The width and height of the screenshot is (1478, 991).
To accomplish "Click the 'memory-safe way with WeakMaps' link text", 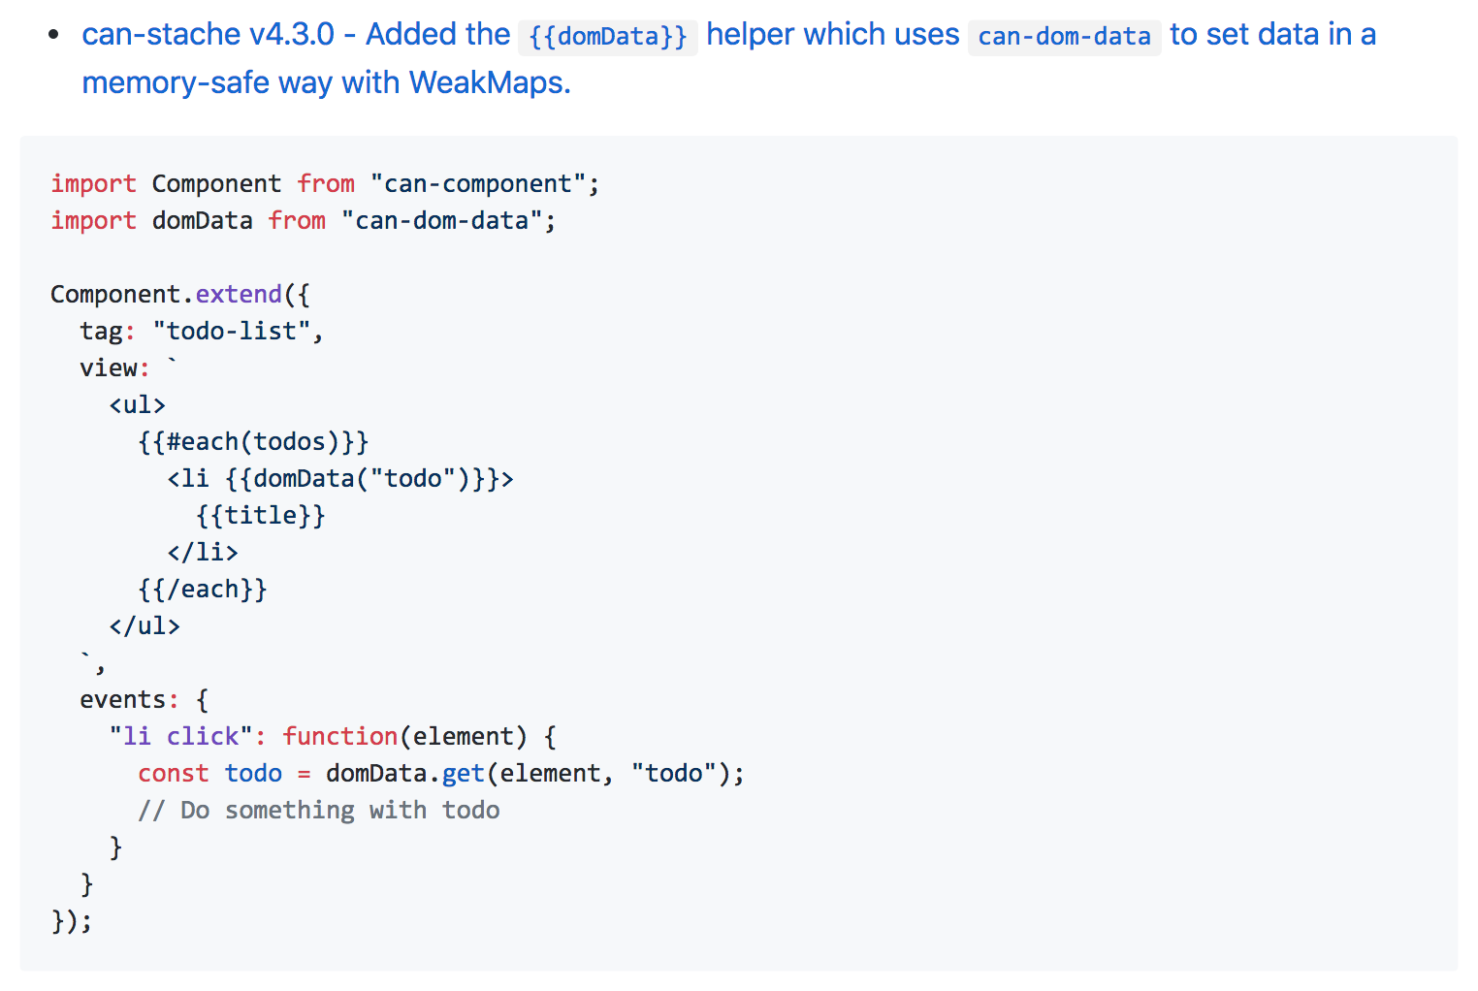I will pos(326,82).
